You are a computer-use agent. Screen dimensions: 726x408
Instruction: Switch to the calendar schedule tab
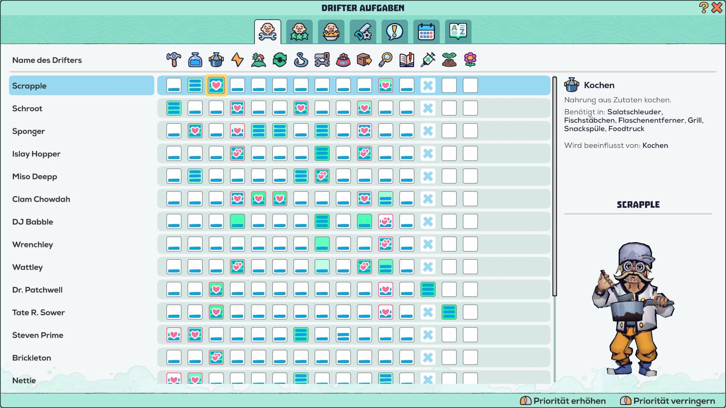tap(426, 32)
